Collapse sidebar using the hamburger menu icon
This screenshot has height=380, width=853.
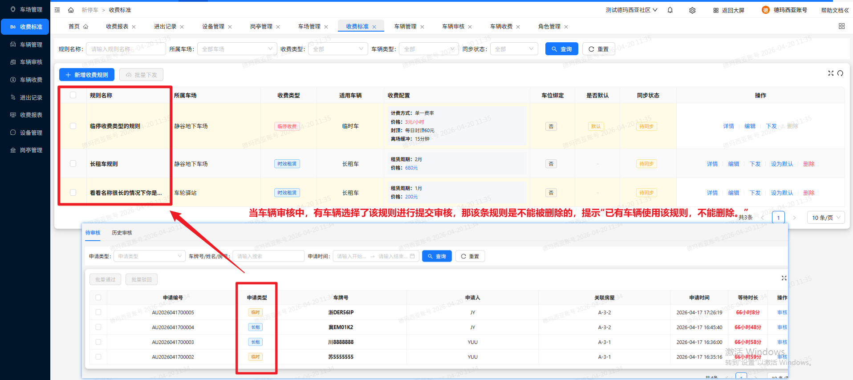click(x=57, y=10)
